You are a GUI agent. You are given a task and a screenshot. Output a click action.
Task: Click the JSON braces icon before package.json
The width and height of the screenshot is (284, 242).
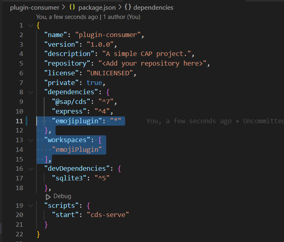(x=72, y=7)
